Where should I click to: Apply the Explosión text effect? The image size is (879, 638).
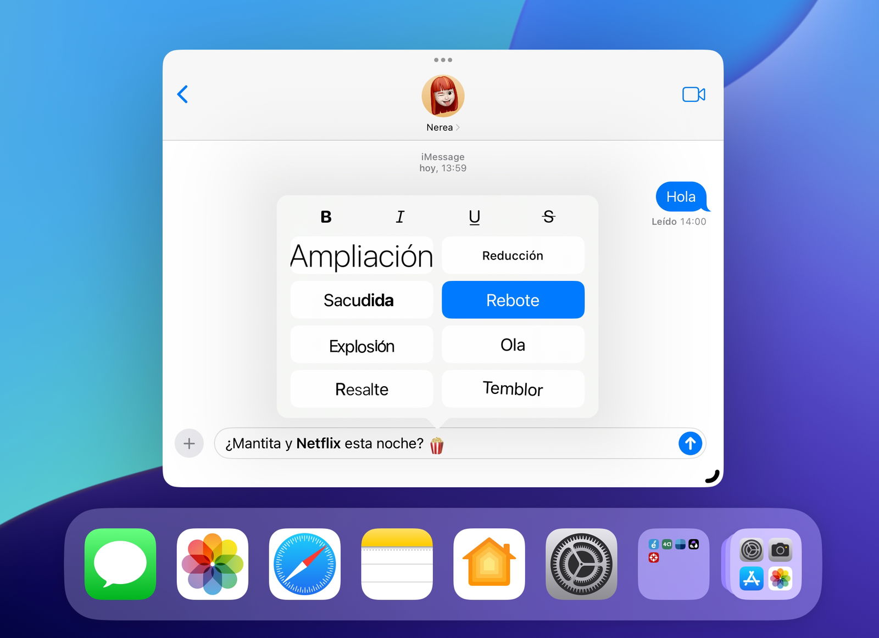361,345
